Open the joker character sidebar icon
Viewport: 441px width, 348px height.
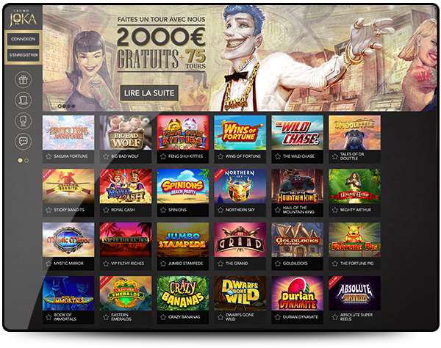tap(23, 121)
